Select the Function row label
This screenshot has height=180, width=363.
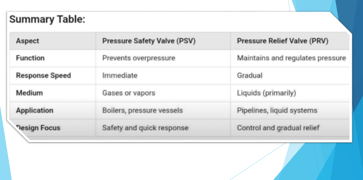[30, 58]
